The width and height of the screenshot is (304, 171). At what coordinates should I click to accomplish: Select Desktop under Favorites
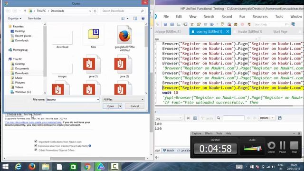18,31
